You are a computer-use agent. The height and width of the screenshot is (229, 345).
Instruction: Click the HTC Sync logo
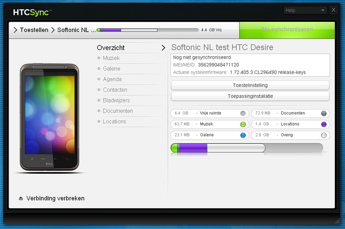point(32,12)
